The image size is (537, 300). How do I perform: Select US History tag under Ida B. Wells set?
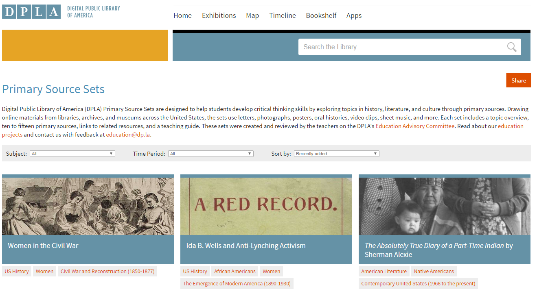195,271
